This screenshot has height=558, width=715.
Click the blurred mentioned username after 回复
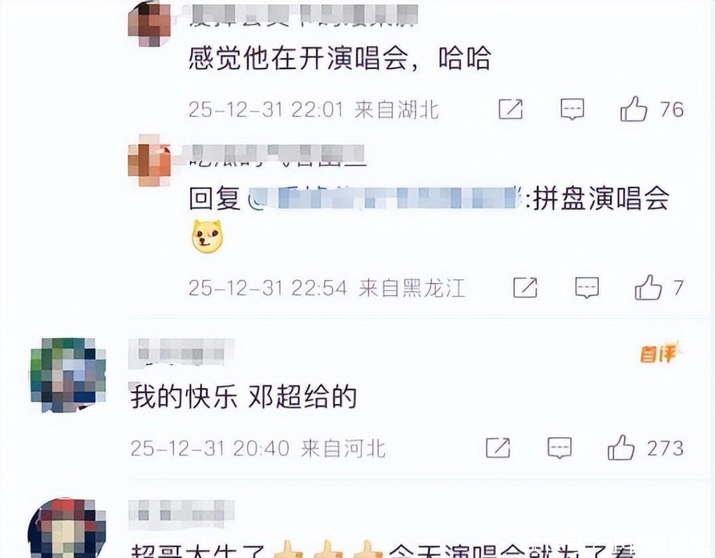[x=384, y=198]
